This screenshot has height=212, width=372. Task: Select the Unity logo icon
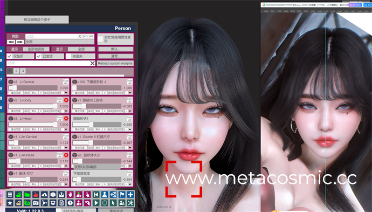(x=113, y=195)
